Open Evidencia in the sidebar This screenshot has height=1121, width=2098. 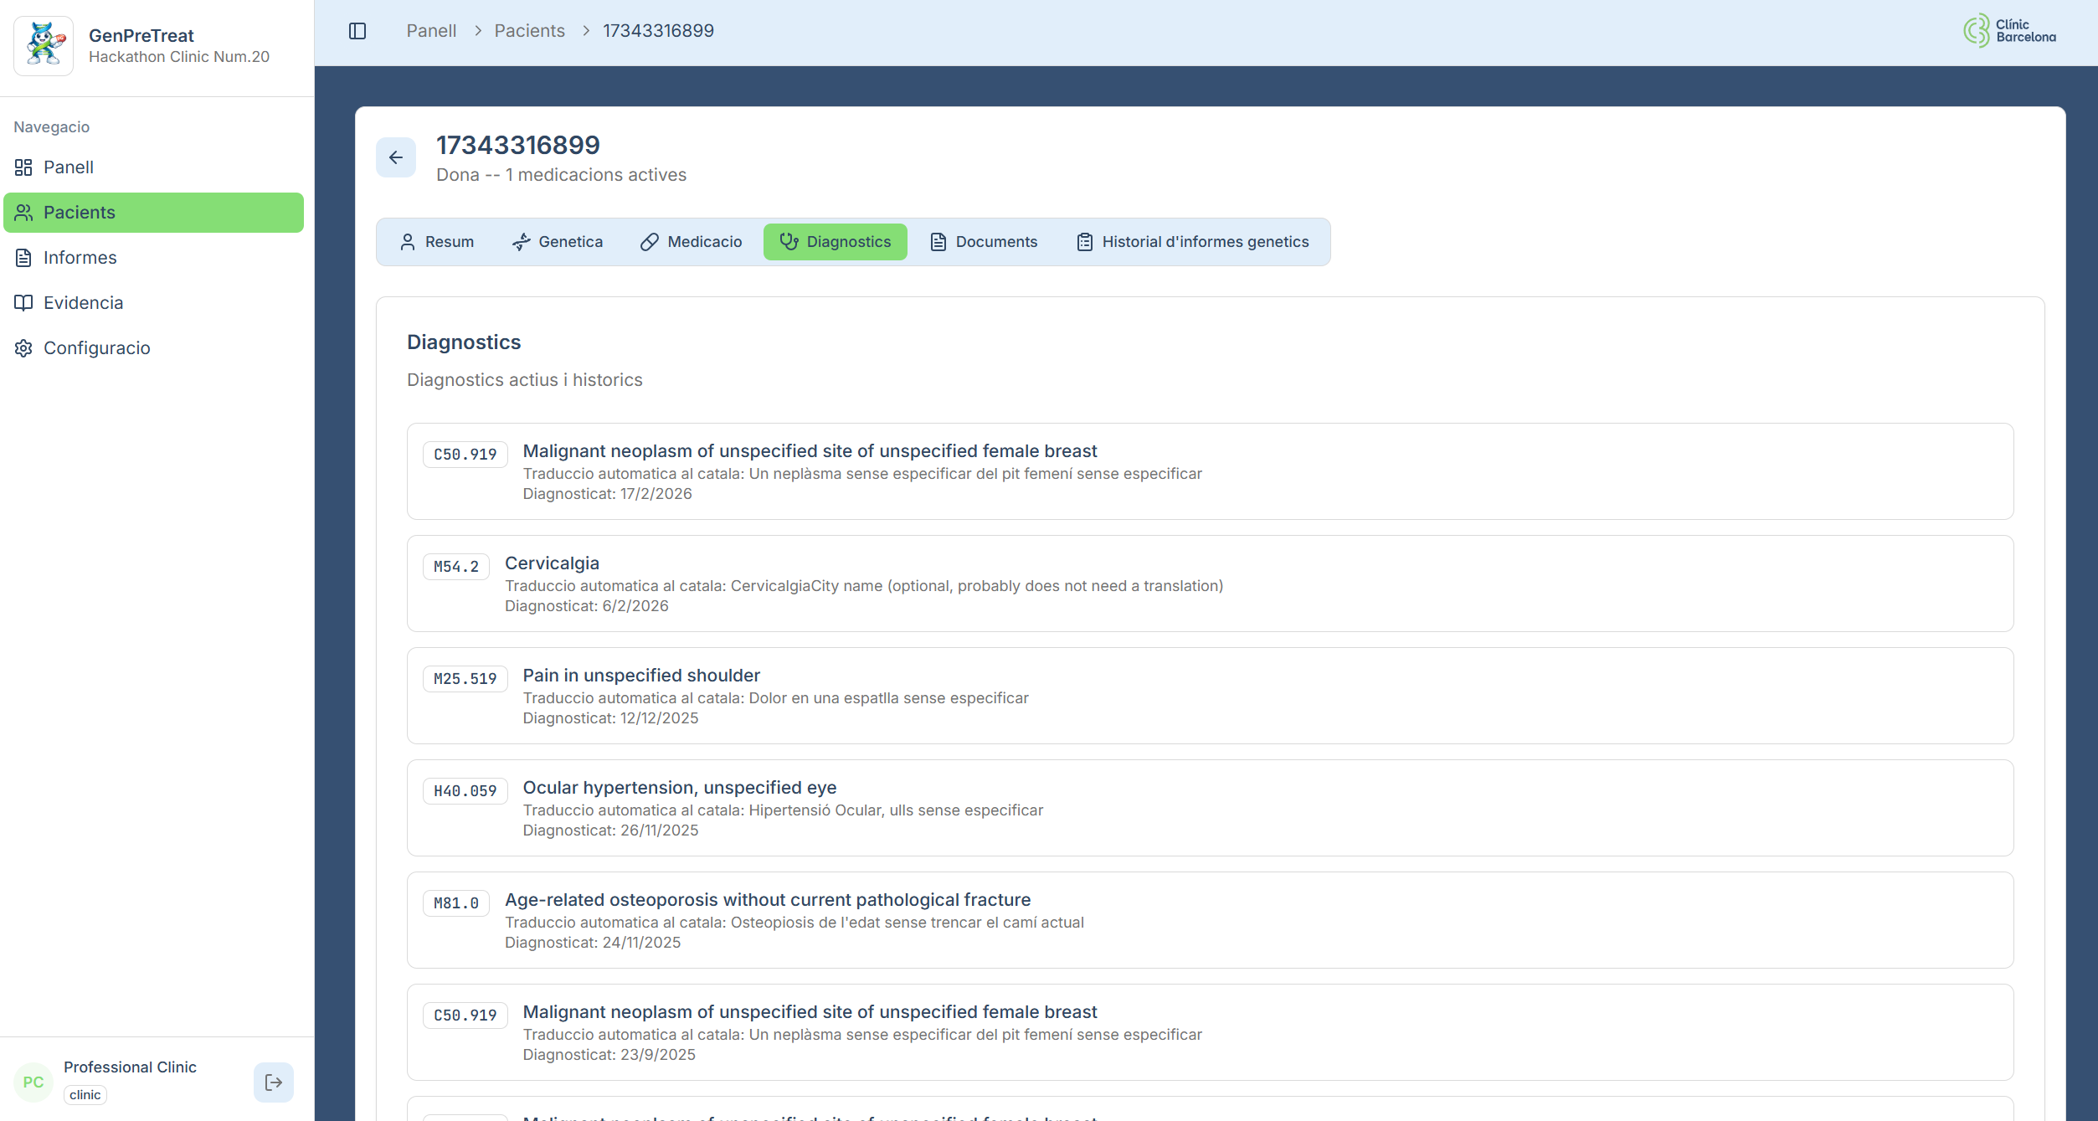[83, 303]
